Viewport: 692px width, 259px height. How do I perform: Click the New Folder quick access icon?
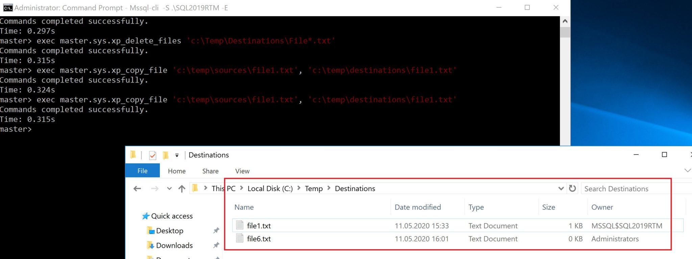(x=166, y=155)
